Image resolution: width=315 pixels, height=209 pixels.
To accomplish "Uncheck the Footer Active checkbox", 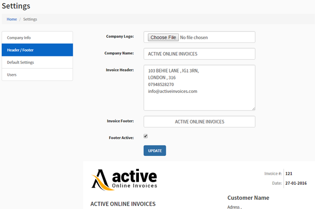I will pyautogui.click(x=145, y=136).
